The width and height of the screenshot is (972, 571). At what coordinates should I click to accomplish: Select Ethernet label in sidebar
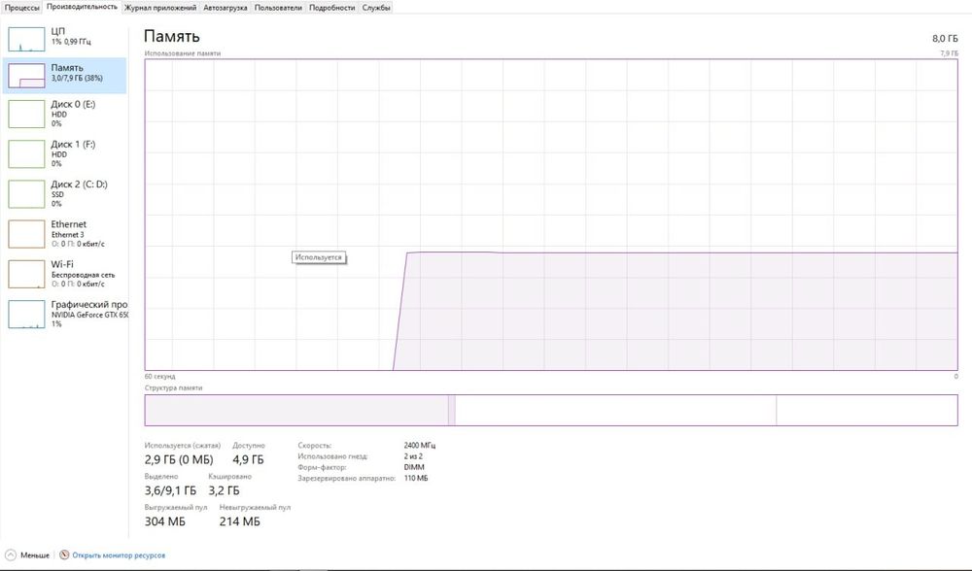tap(68, 224)
